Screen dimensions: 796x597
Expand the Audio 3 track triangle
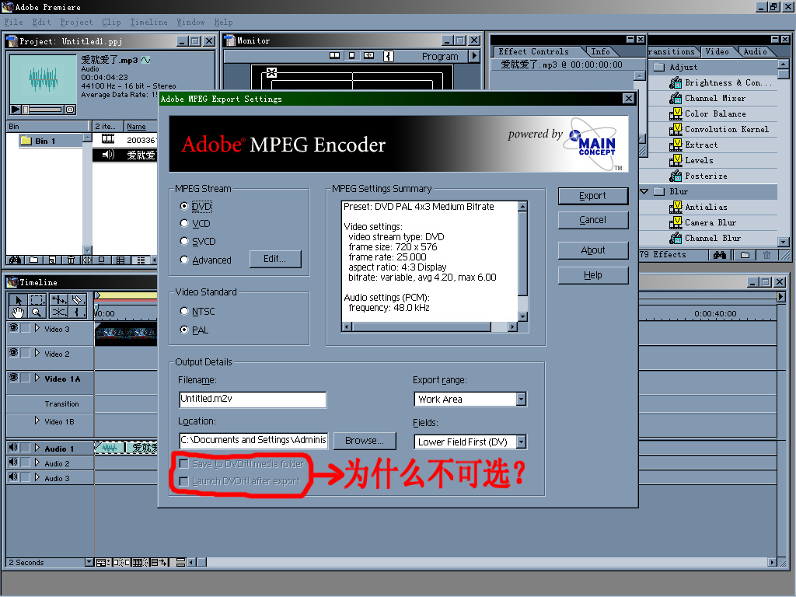pyautogui.click(x=37, y=478)
